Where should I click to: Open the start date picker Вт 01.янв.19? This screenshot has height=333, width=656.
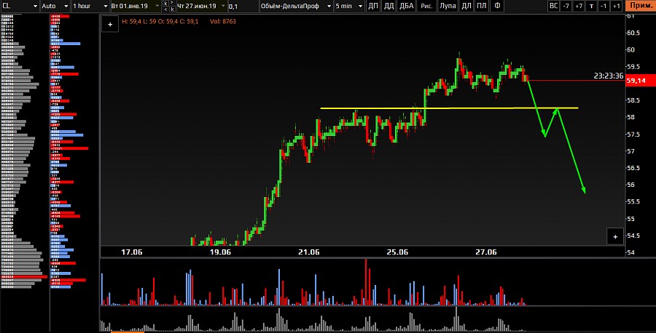[131, 6]
